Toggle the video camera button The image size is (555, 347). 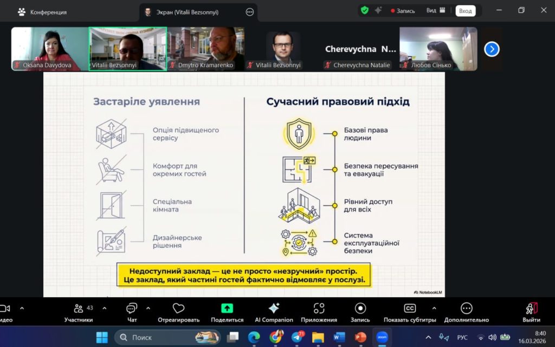5,309
